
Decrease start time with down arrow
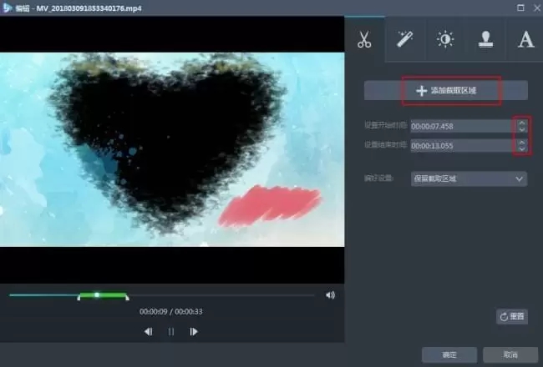[522, 129]
